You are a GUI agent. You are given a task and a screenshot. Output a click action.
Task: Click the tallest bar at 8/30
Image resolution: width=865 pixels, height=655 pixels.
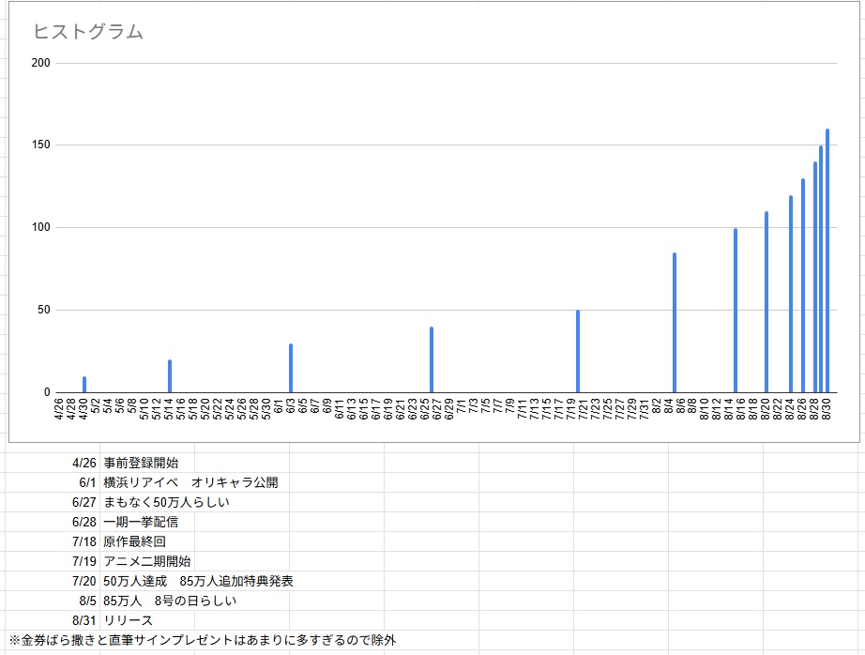(x=827, y=261)
